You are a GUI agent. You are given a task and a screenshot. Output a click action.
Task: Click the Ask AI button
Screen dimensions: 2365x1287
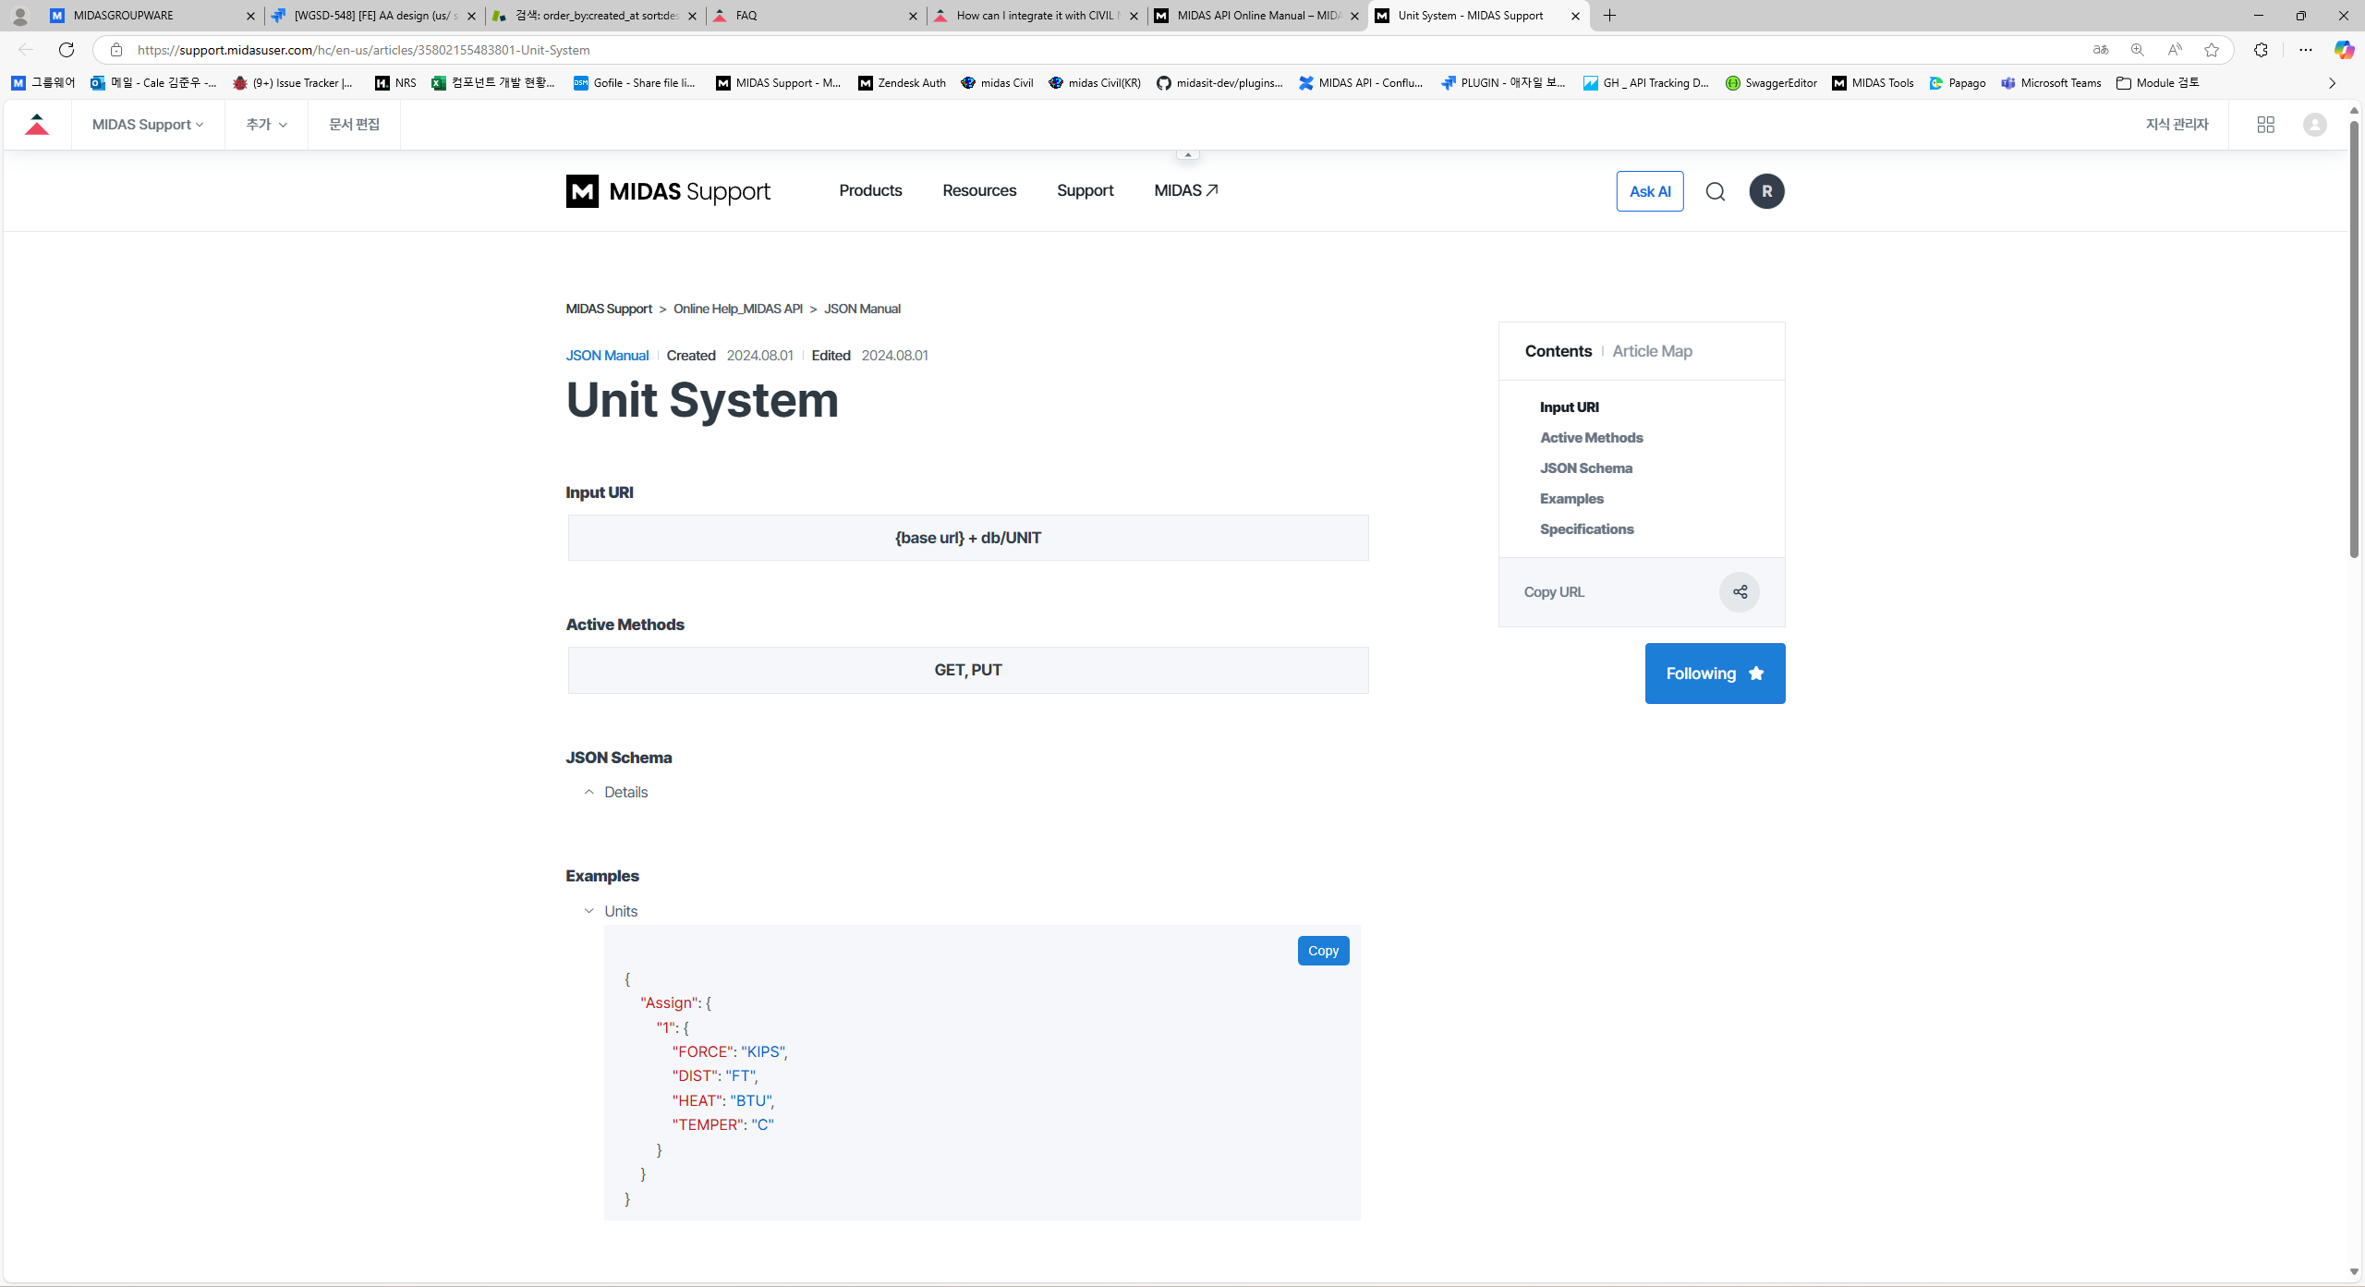click(x=1650, y=191)
